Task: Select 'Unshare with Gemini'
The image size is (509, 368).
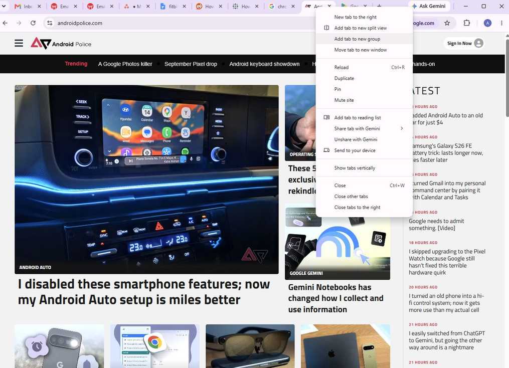Action: pyautogui.click(x=364, y=139)
